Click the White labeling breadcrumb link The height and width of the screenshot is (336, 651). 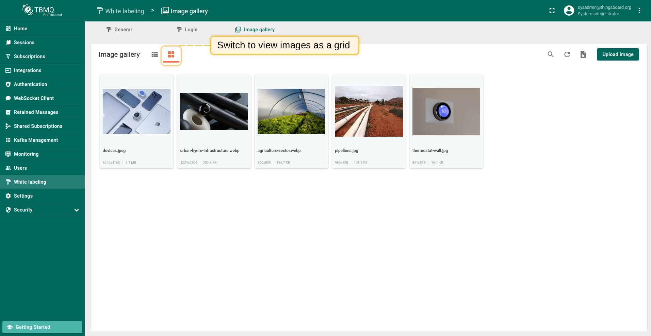tap(120, 11)
